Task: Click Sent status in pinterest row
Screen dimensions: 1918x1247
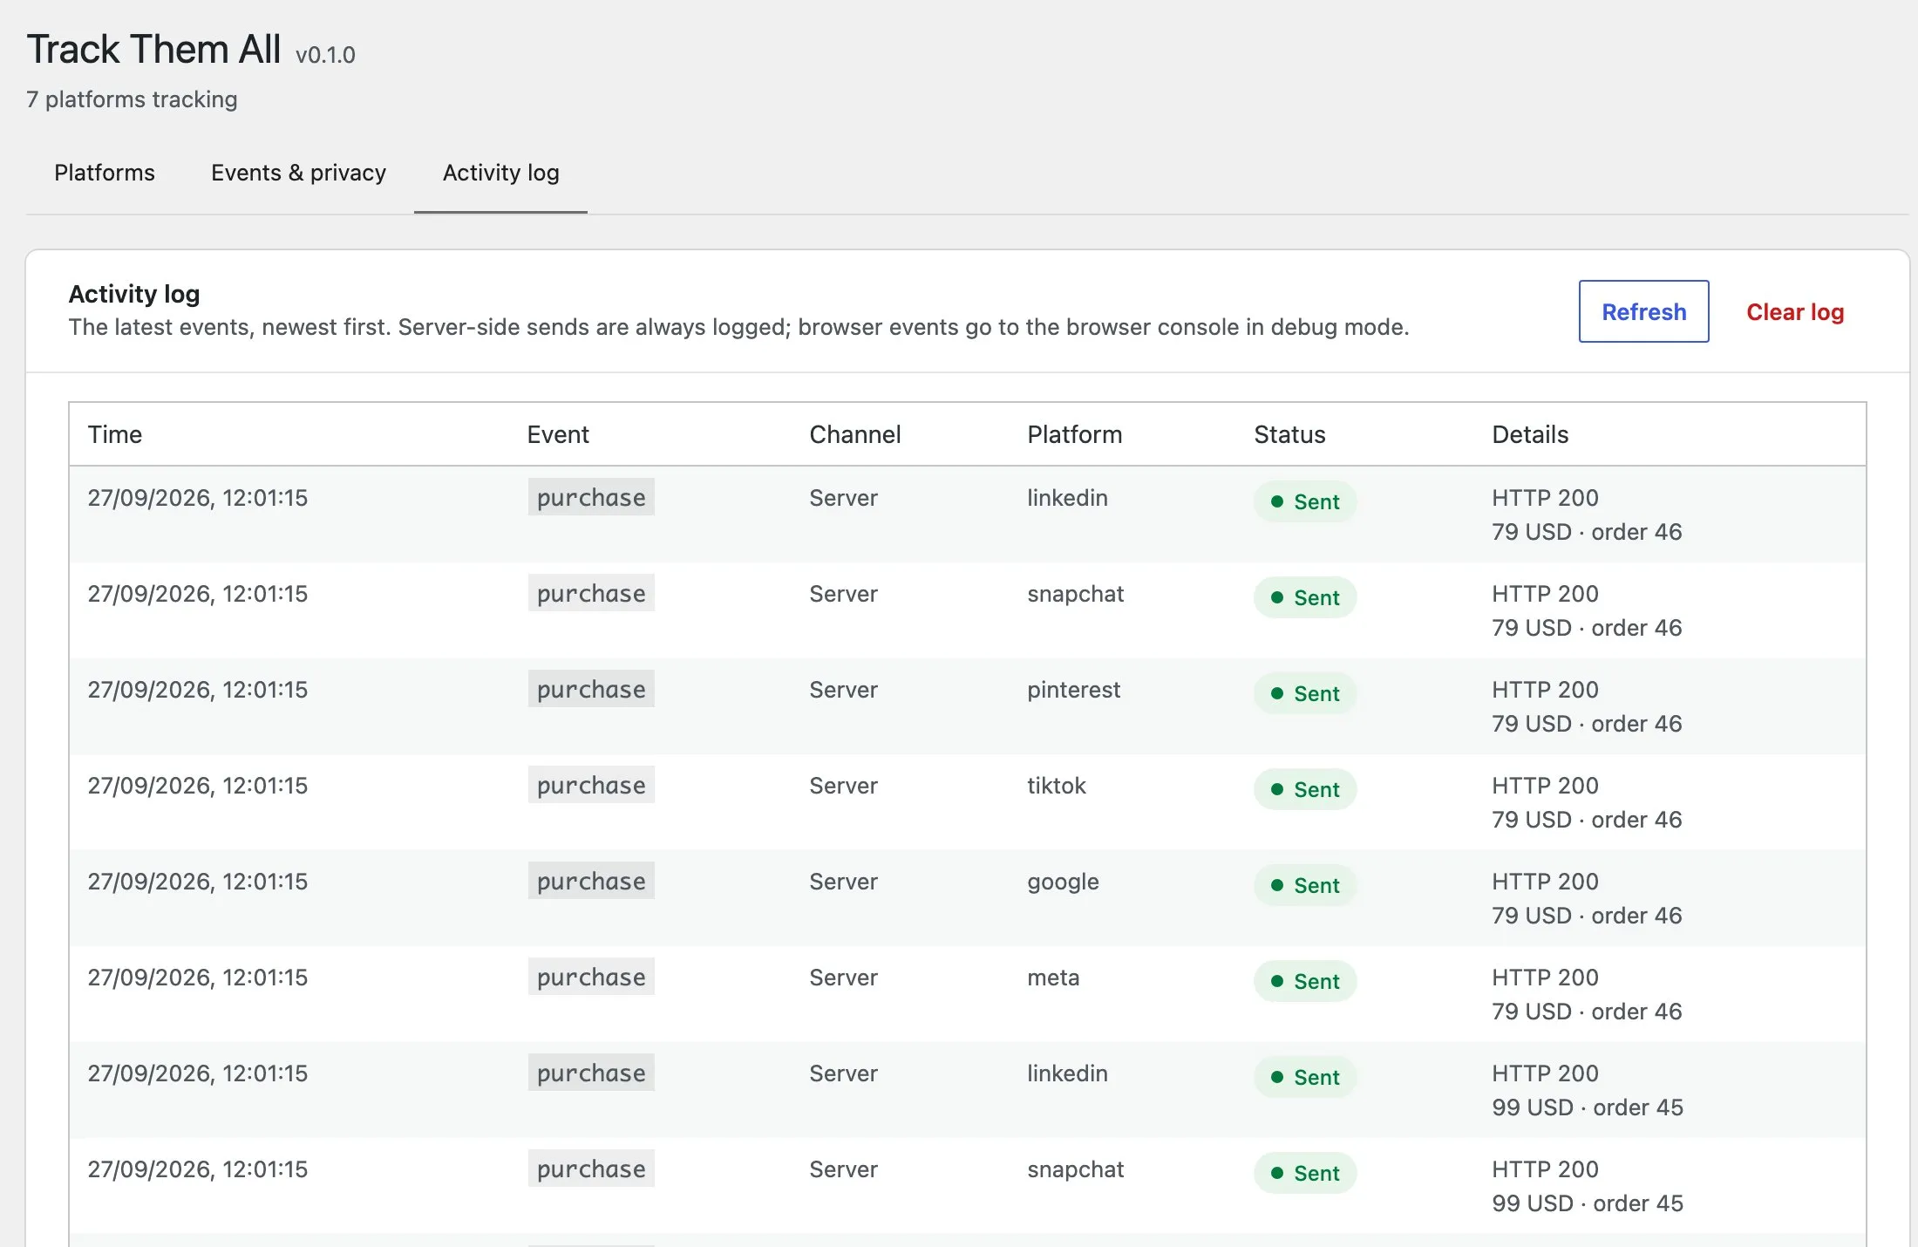Action: click(1305, 693)
